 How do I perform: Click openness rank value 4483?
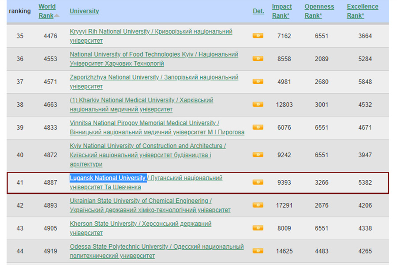point(322,251)
